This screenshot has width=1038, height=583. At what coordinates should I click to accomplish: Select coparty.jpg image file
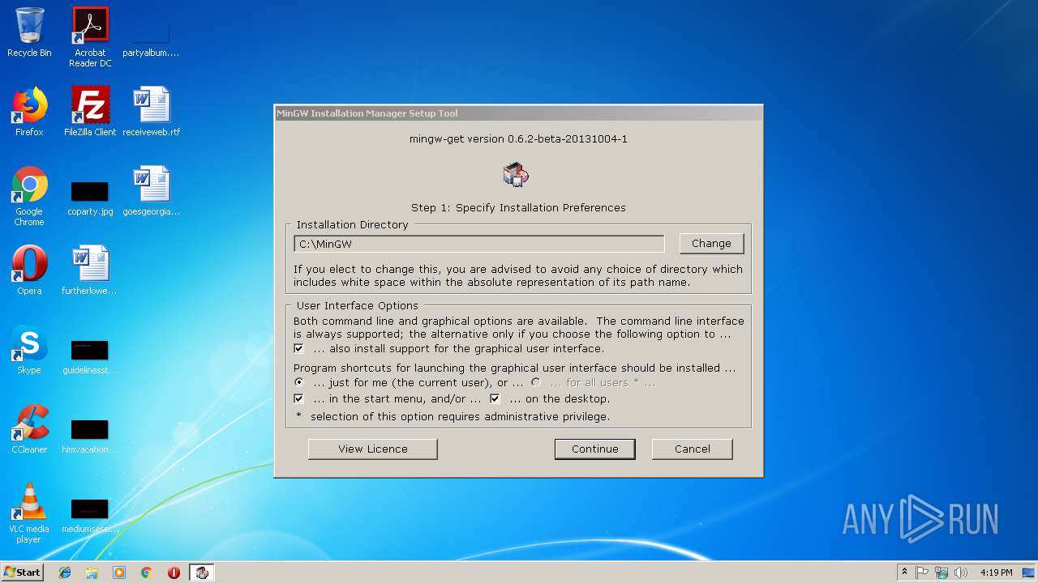click(x=90, y=198)
